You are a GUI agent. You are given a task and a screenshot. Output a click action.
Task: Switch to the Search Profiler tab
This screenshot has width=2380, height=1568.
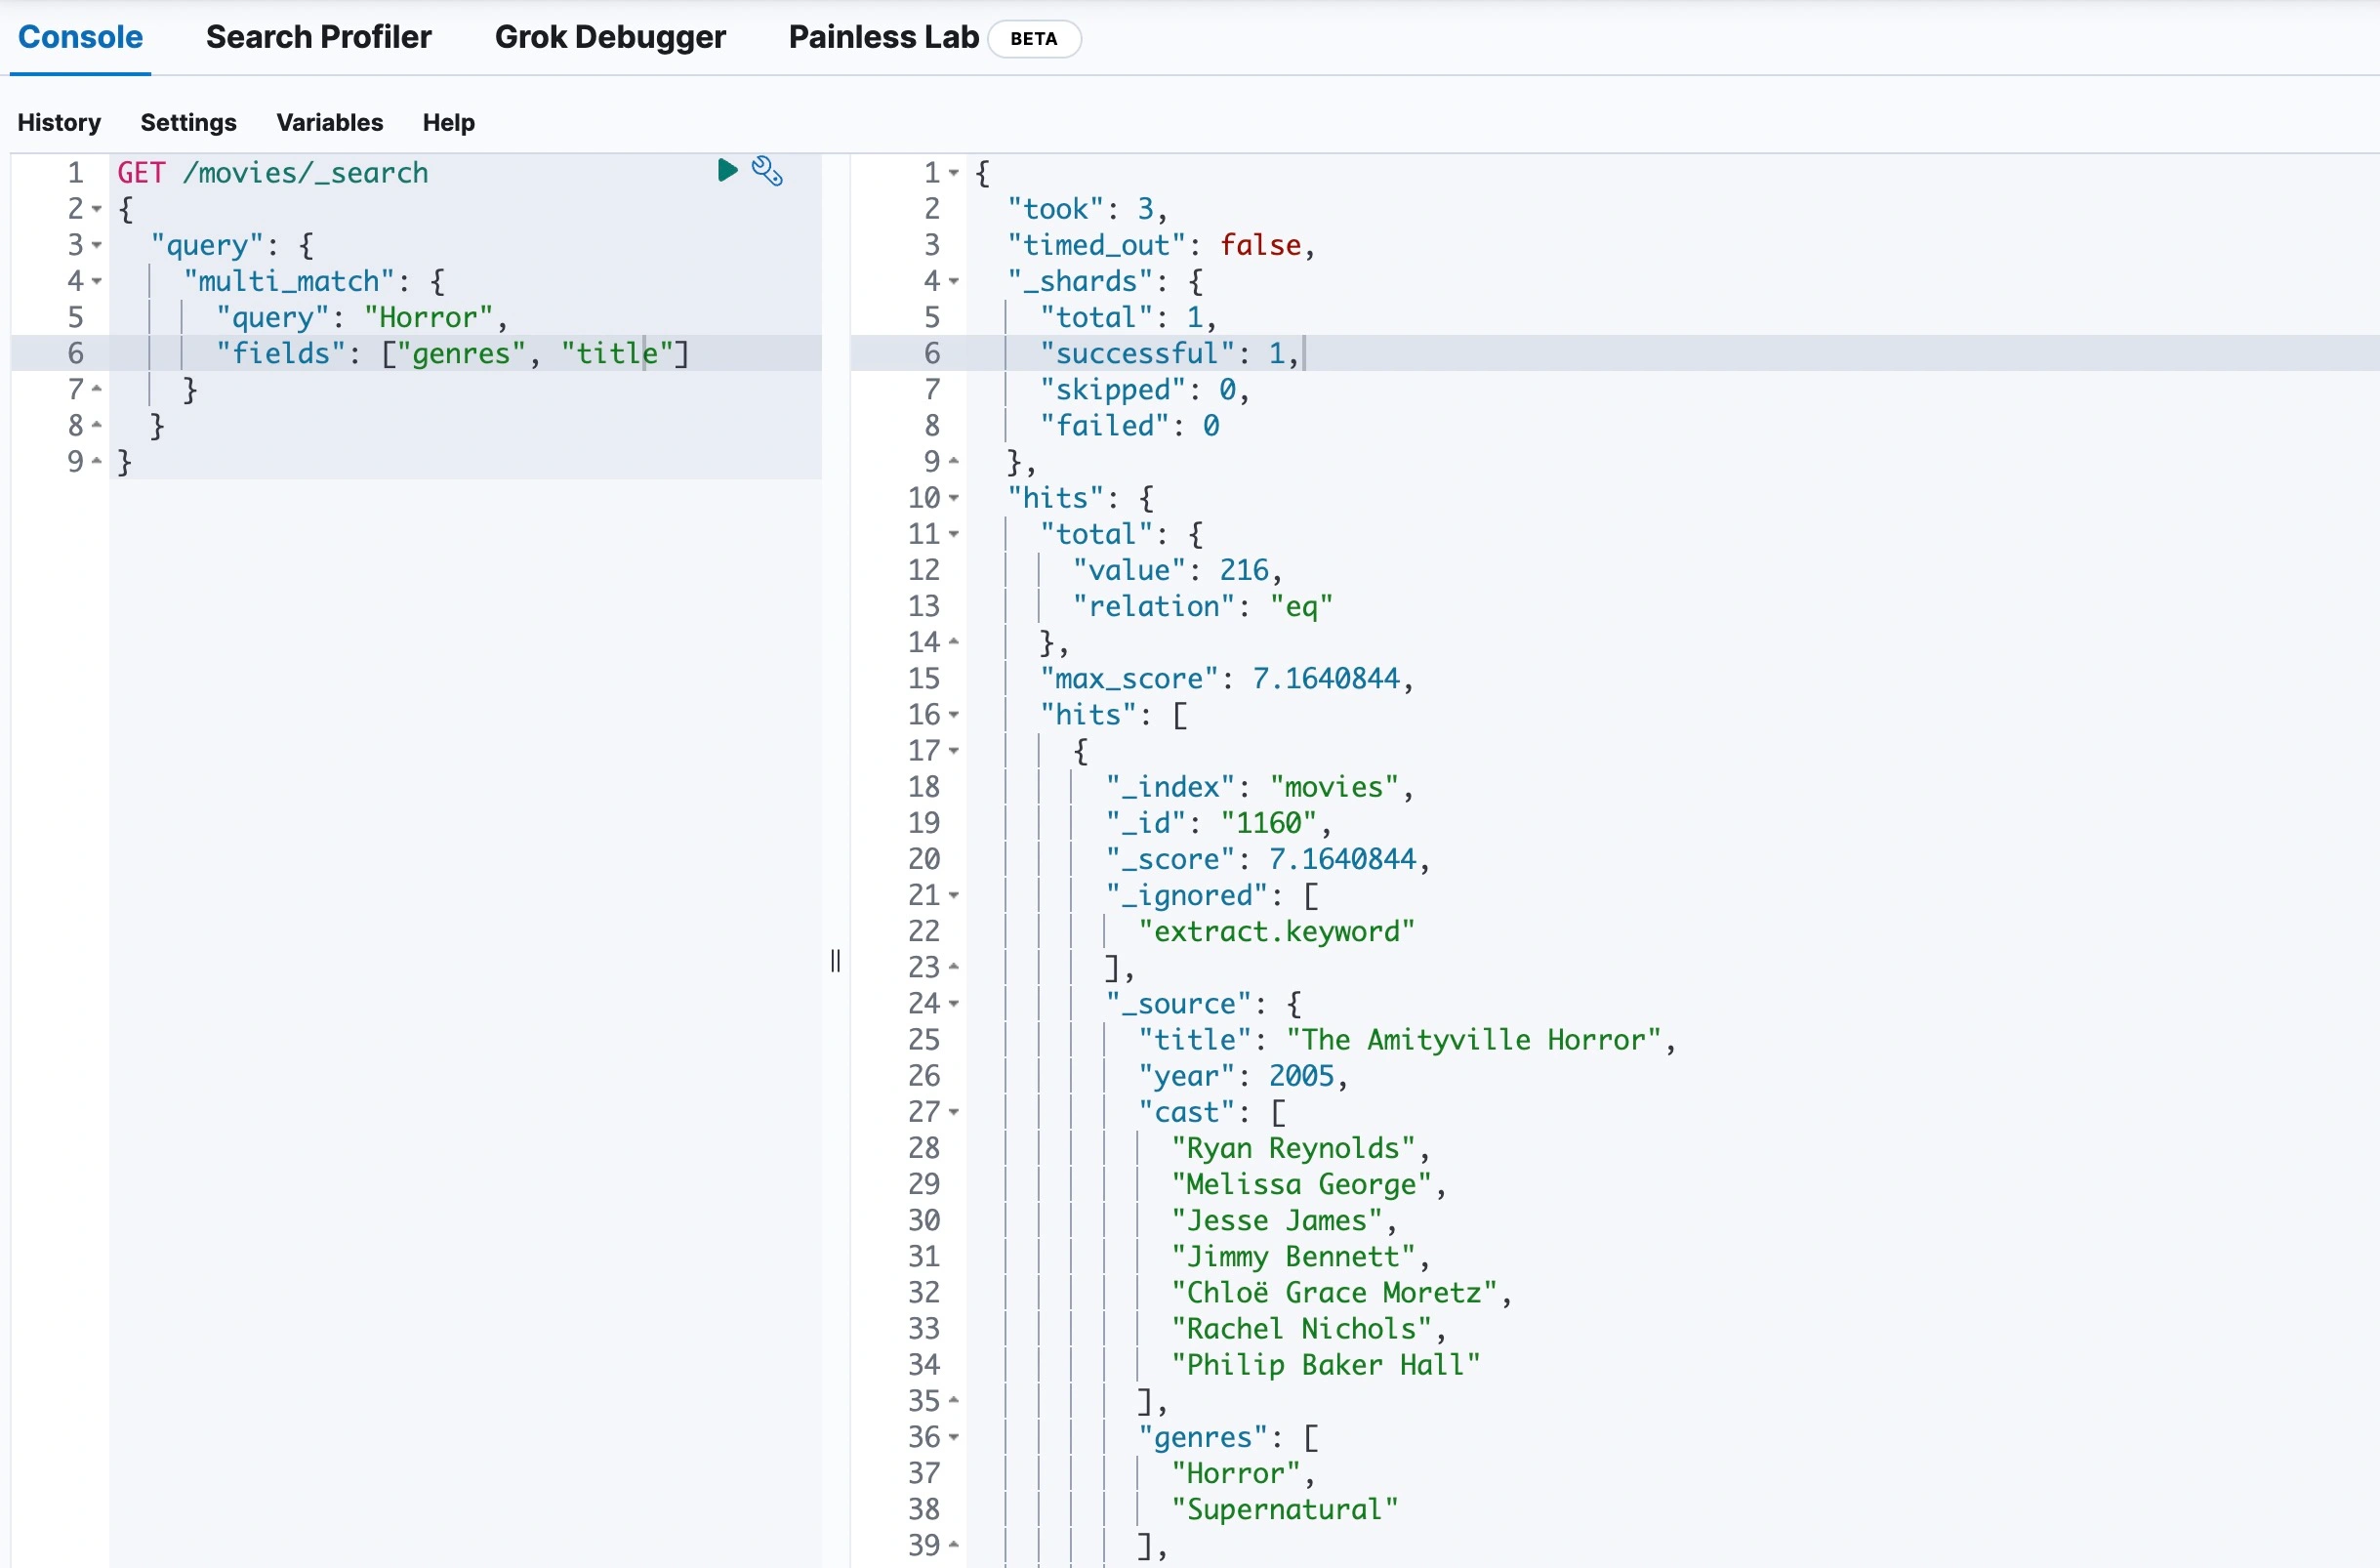pos(318,37)
